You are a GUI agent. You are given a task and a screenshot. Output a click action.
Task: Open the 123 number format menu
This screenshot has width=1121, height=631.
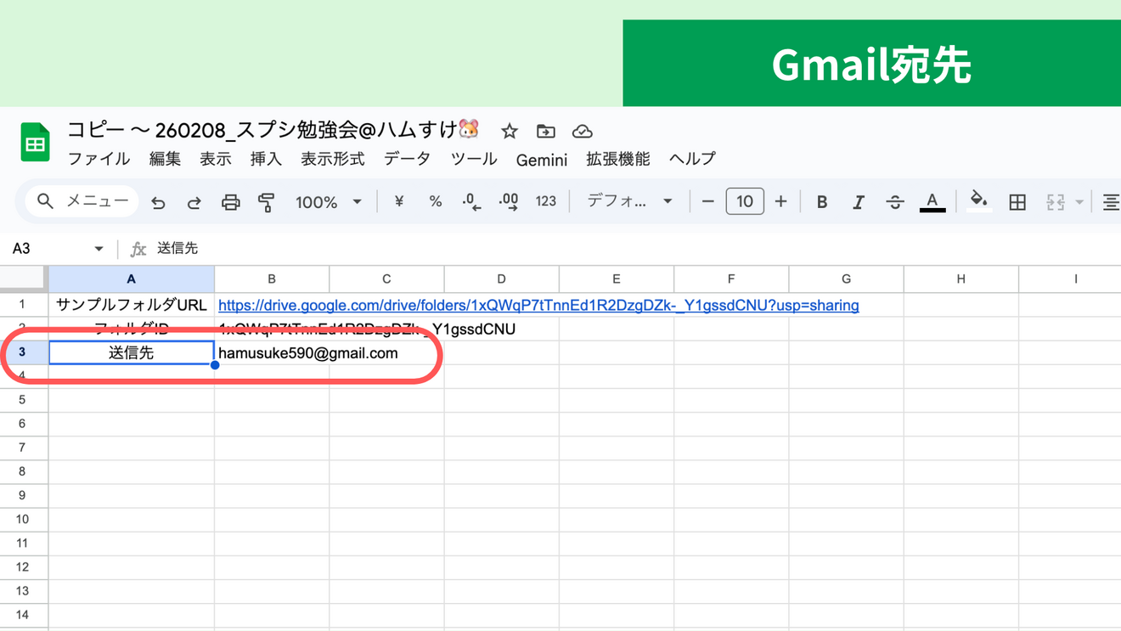click(546, 202)
